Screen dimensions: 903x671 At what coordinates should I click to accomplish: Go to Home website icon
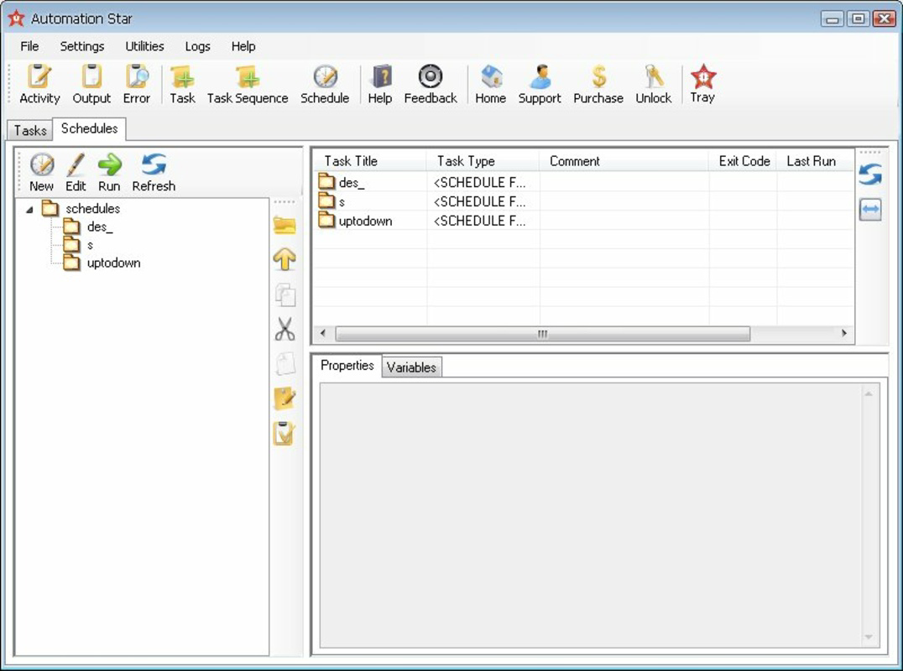pyautogui.click(x=491, y=85)
